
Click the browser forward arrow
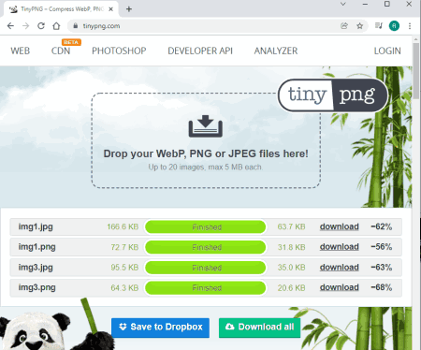pyautogui.click(x=25, y=26)
